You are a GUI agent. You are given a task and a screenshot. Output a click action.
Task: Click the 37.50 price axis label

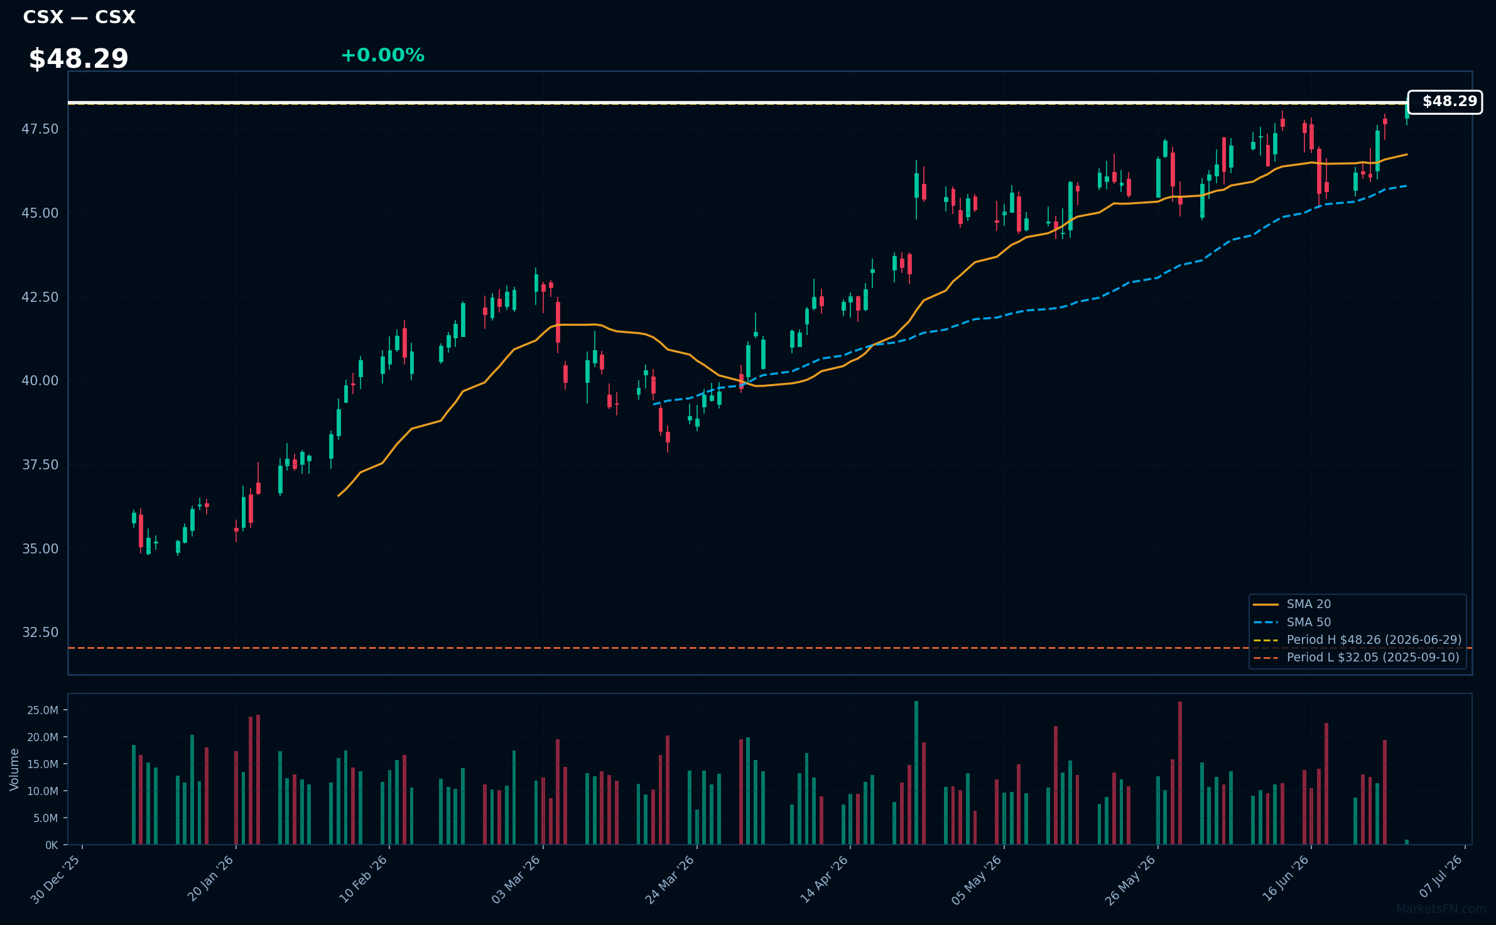point(40,464)
